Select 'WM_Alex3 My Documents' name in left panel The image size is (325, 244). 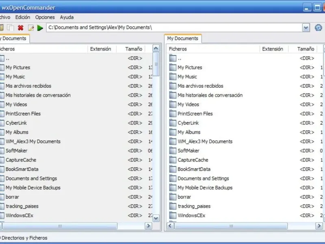pos(33,142)
